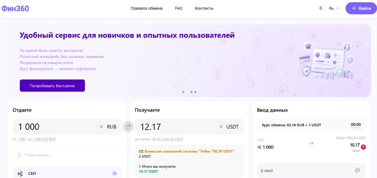Click the card icon beside Комиссия text
377x178 pixels.
[x=141, y=151]
